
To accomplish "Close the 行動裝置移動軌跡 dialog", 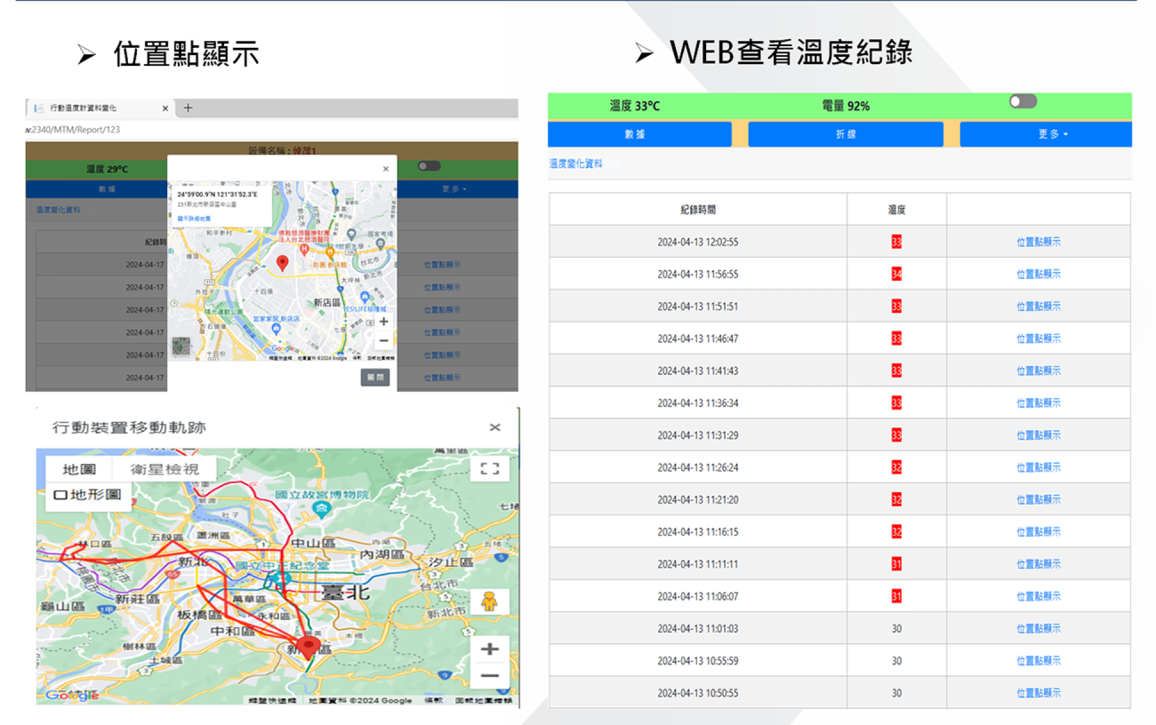I will coord(495,427).
